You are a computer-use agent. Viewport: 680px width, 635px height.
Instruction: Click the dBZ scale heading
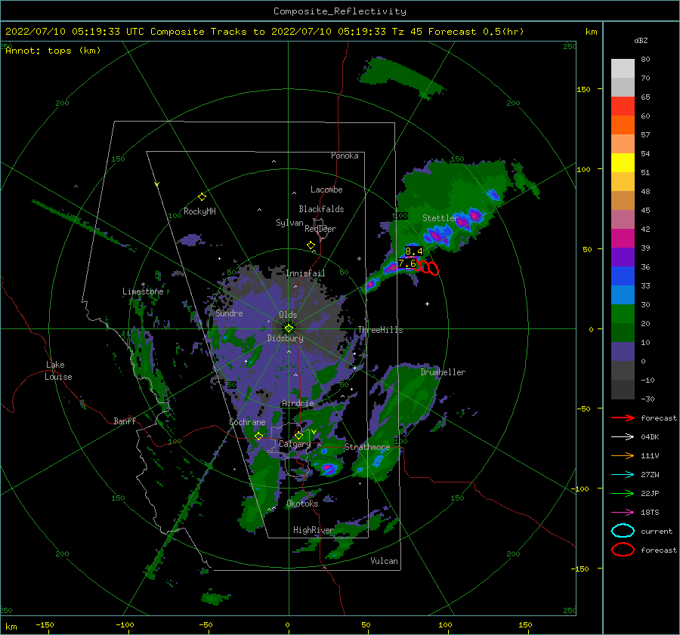(x=641, y=41)
